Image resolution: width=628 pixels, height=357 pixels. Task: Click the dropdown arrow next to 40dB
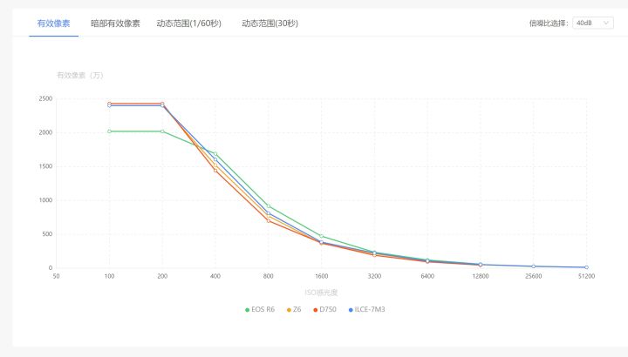[x=607, y=23]
